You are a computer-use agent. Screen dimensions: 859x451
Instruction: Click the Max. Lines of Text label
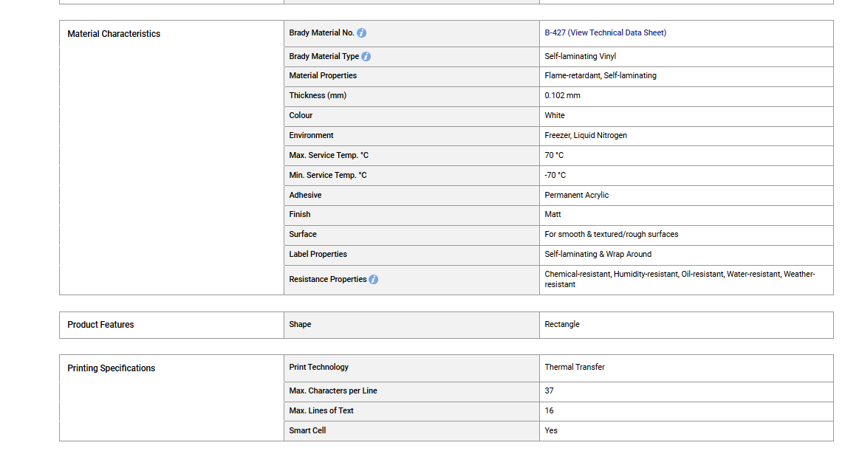pyautogui.click(x=321, y=410)
